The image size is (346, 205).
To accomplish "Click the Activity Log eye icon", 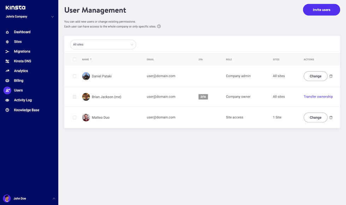I will click(7, 100).
